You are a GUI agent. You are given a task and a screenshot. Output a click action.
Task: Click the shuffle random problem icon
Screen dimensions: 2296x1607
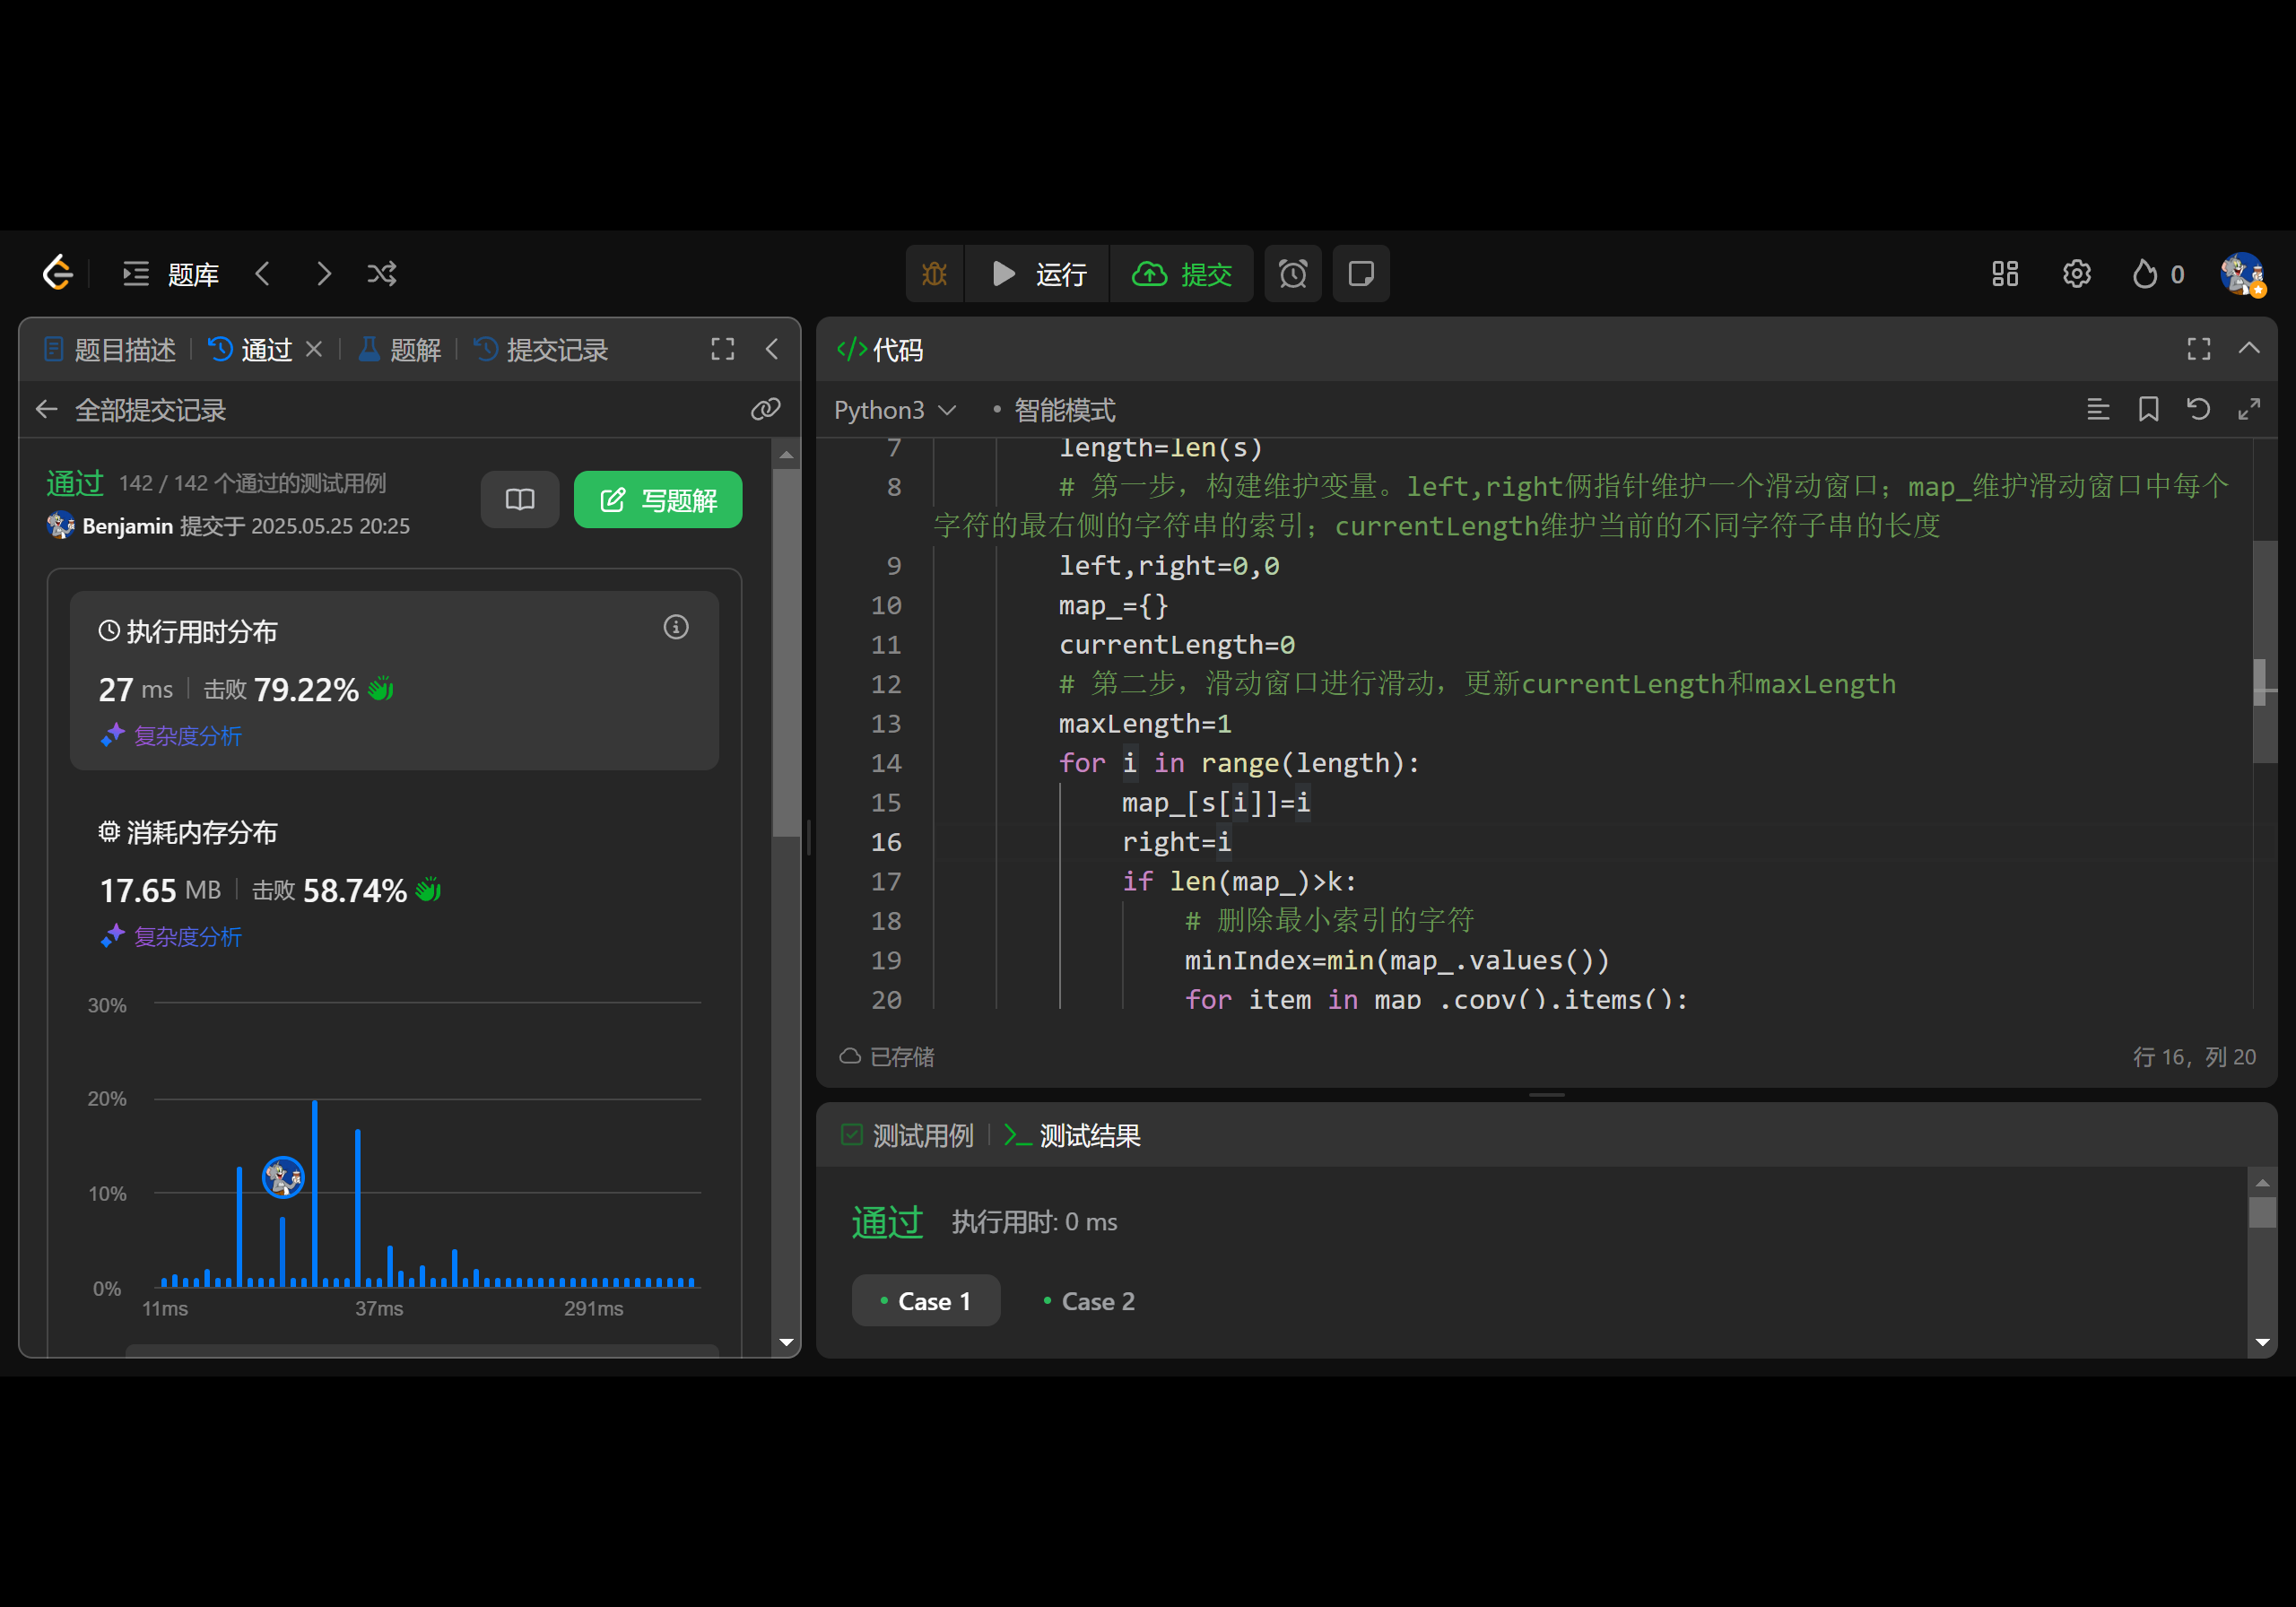[381, 274]
